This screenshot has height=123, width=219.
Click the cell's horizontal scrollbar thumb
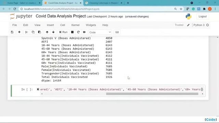pos(152,94)
